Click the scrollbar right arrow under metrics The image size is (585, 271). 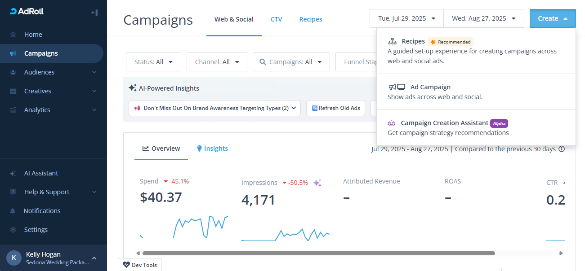click(561, 253)
